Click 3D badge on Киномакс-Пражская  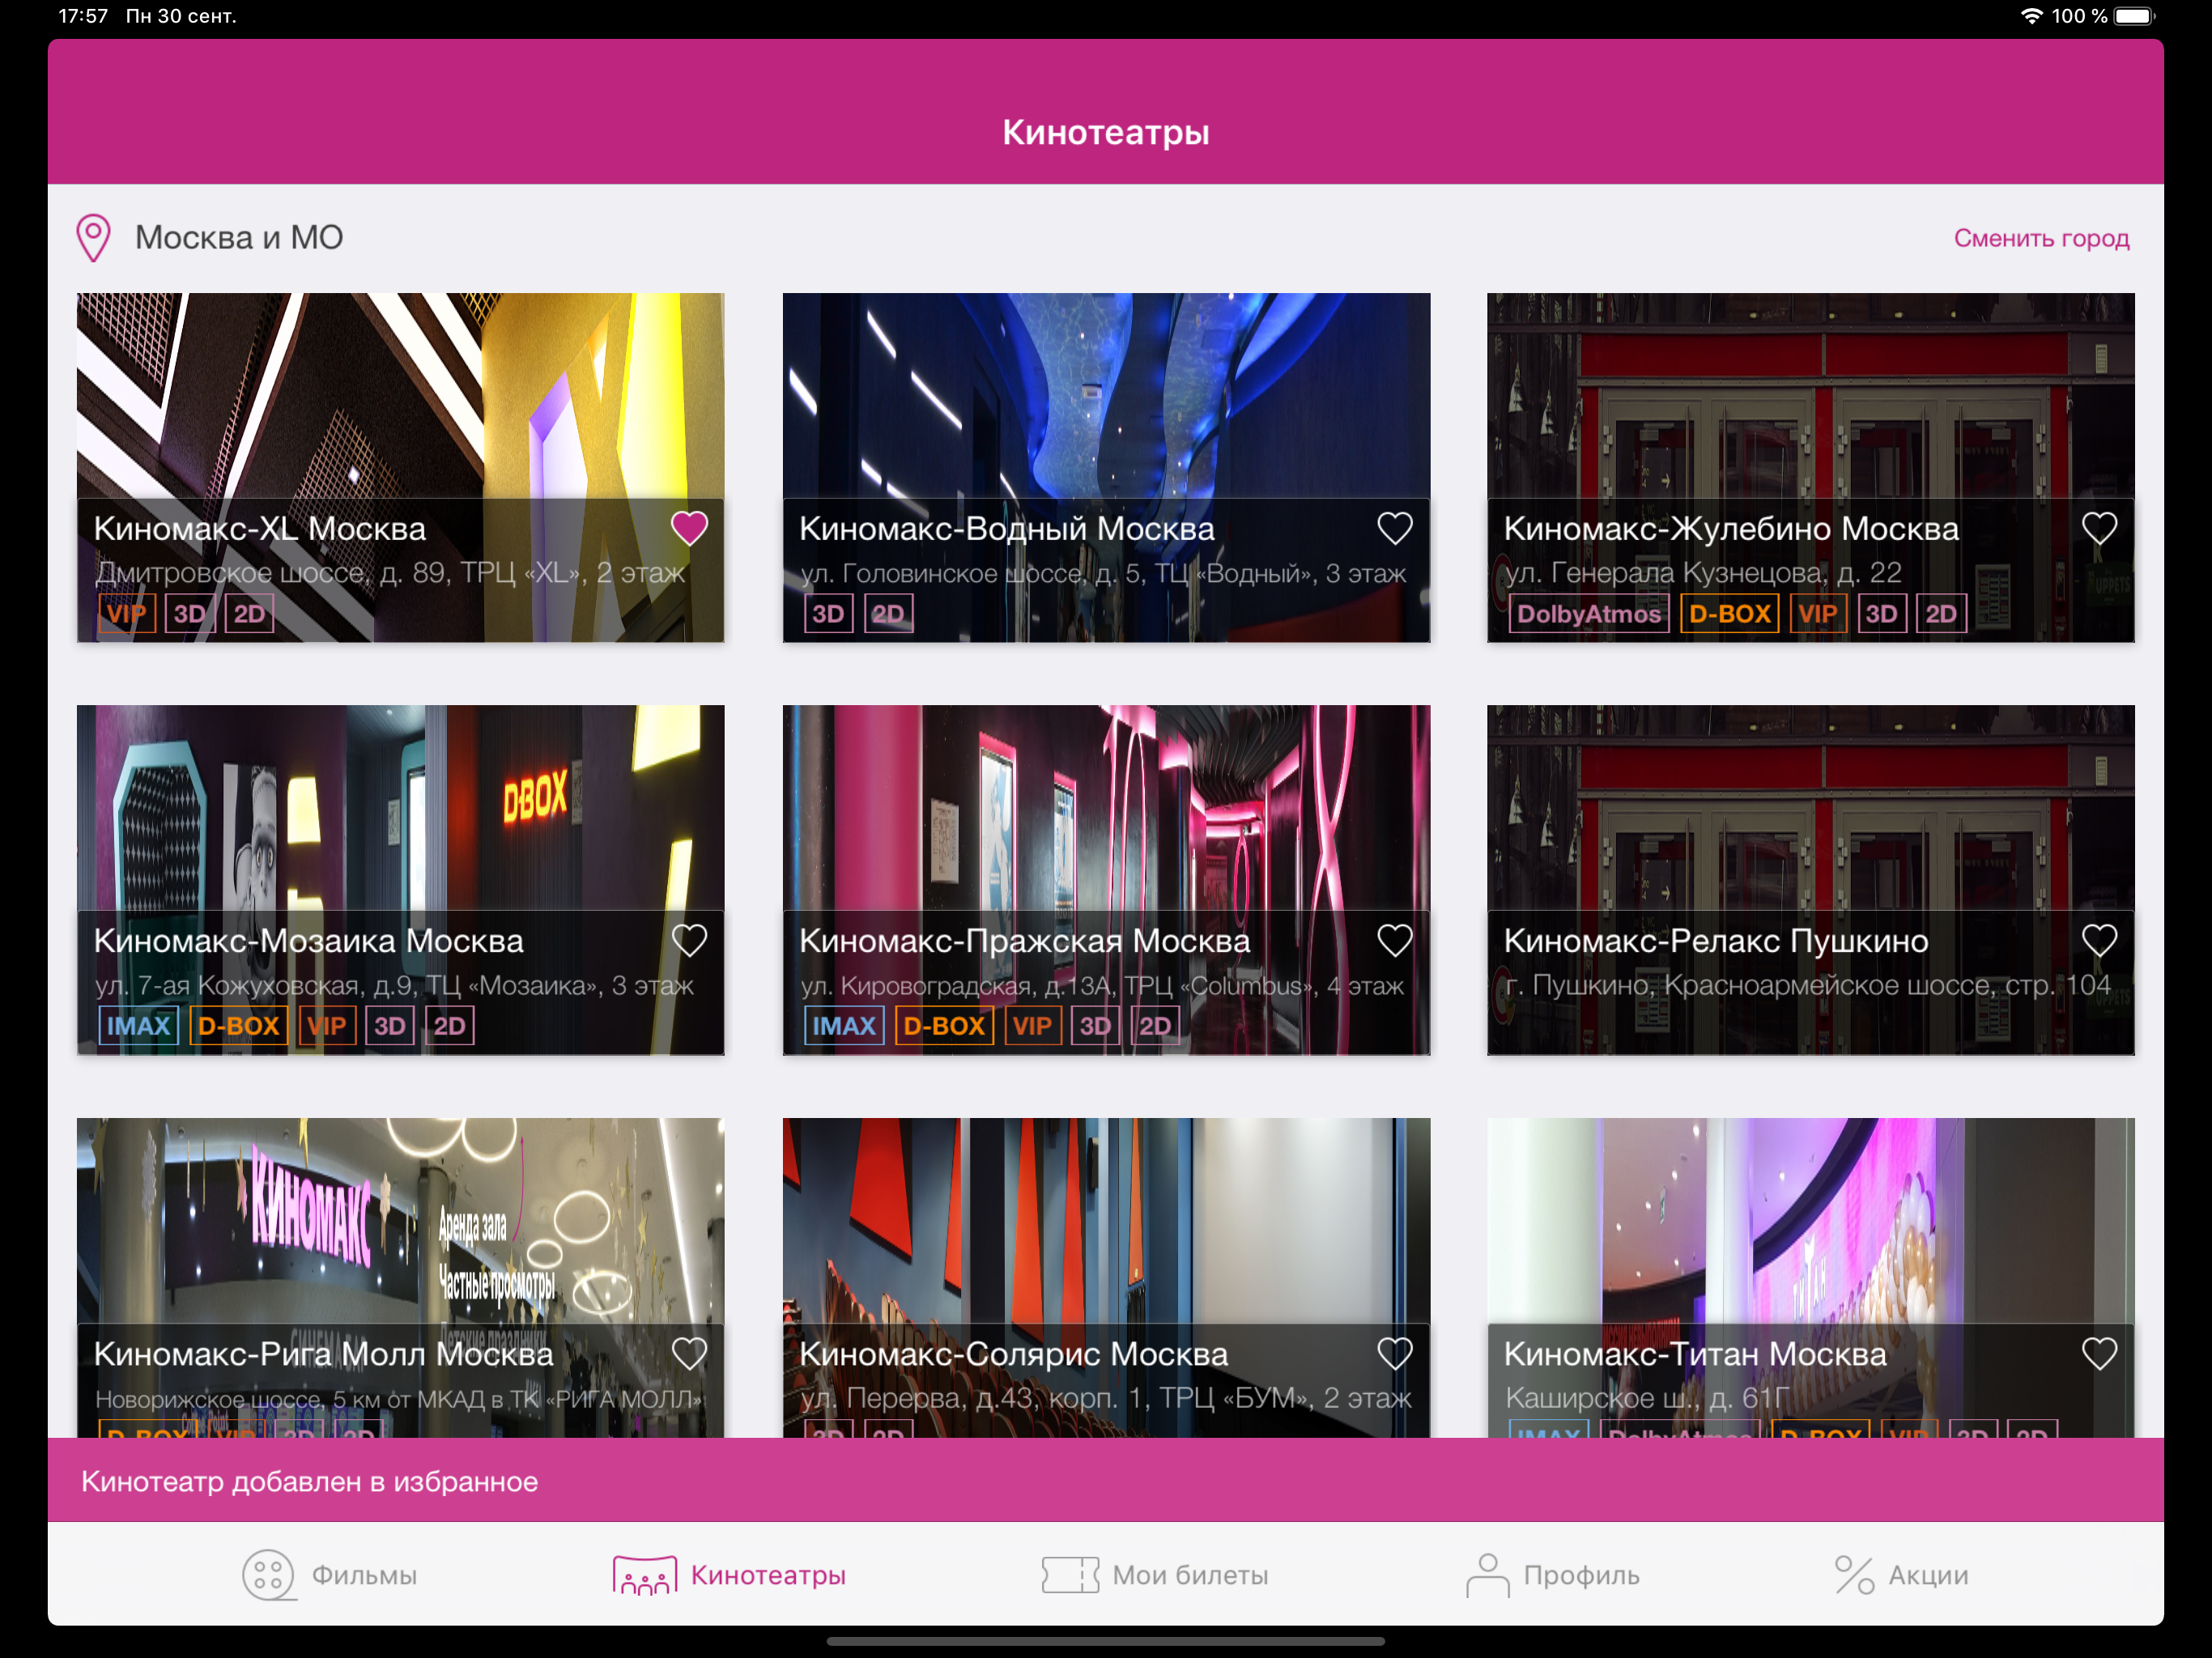click(1095, 1025)
